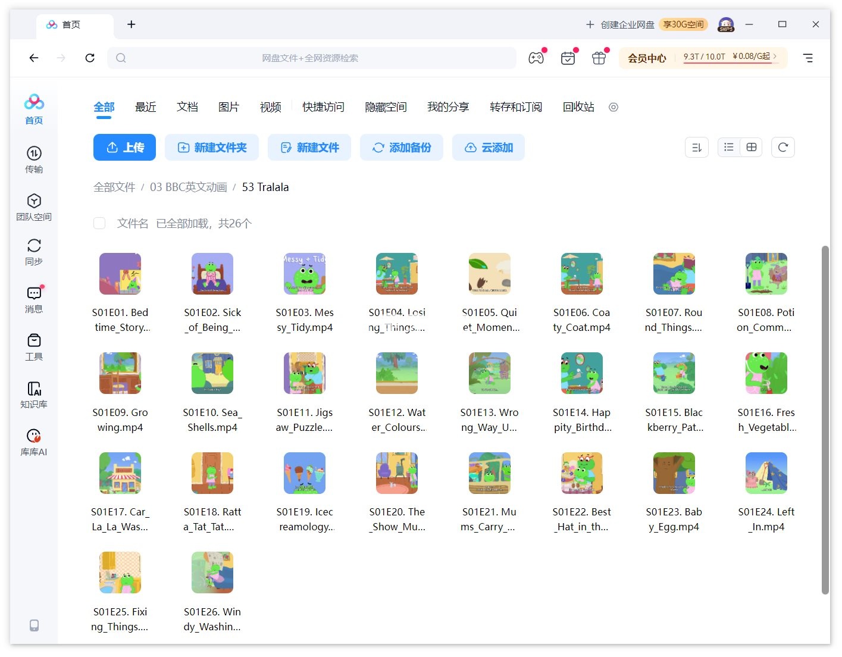Open a new tab with plus icon
Image resolution: width=842 pixels, height=657 pixels.
[x=132, y=24]
